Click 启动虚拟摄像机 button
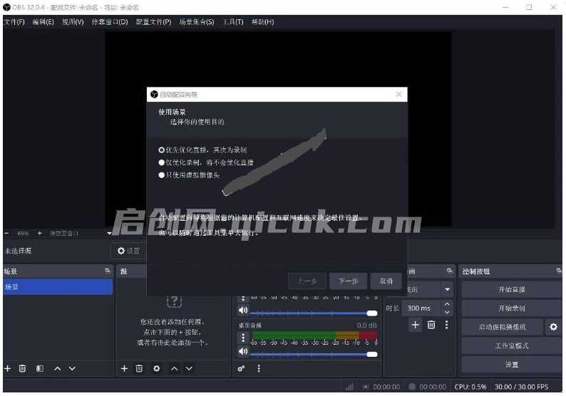This screenshot has width=566, height=396. (x=502, y=327)
